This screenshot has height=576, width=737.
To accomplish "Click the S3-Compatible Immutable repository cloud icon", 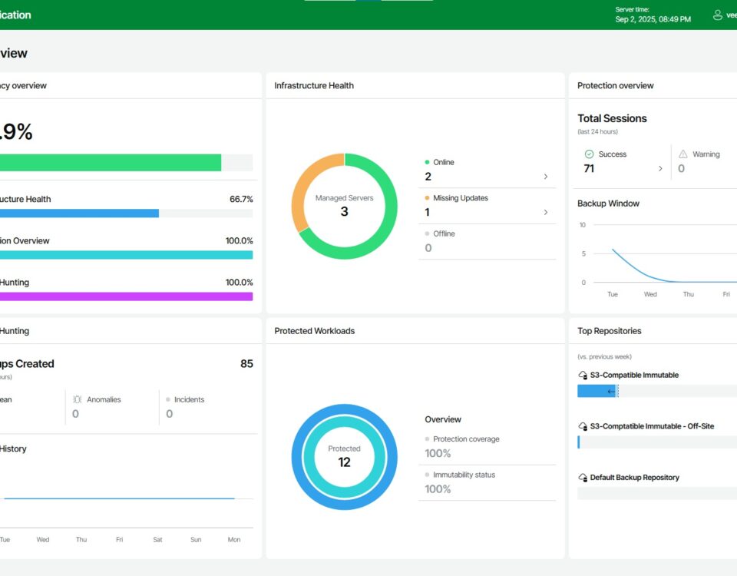I will [583, 376].
